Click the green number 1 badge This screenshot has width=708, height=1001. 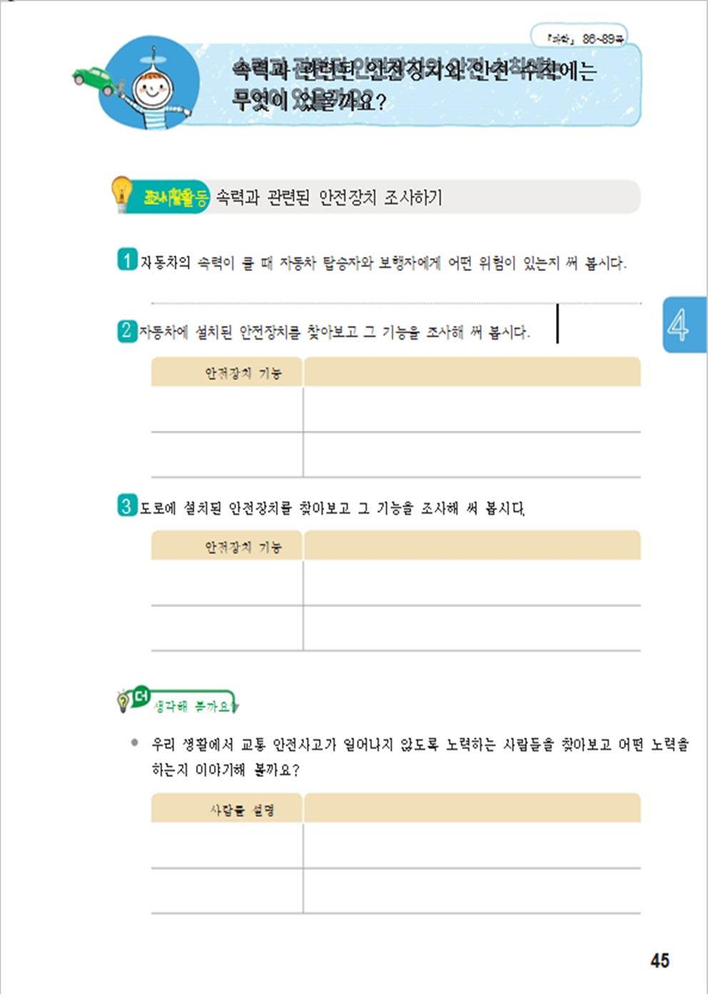tap(127, 260)
